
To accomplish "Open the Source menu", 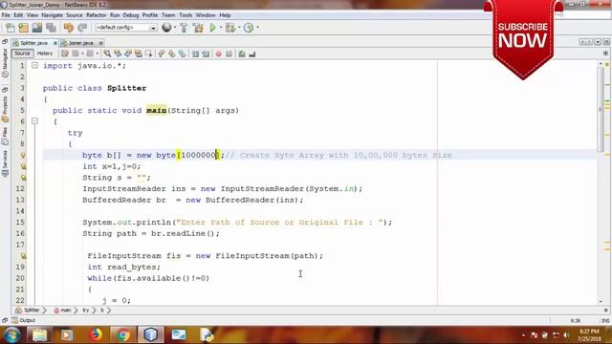I will [75, 15].
